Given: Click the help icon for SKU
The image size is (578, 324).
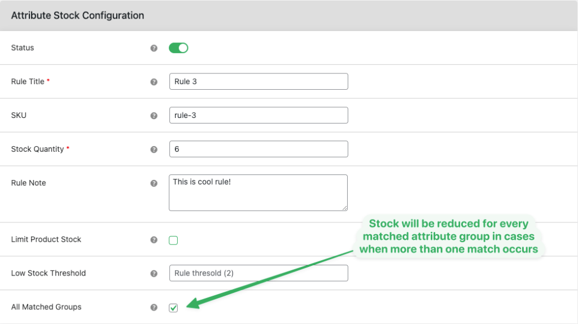Looking at the screenshot, I should click(154, 116).
